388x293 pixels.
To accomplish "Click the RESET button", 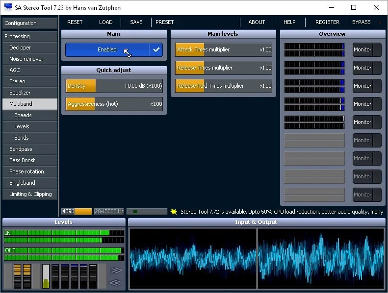I will [x=75, y=22].
